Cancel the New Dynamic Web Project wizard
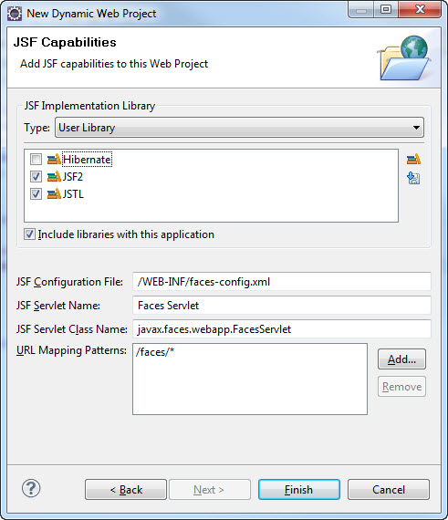The image size is (448, 520). (x=389, y=490)
